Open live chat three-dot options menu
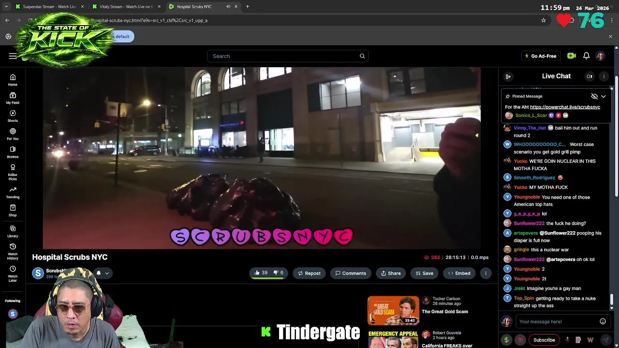 [x=604, y=76]
